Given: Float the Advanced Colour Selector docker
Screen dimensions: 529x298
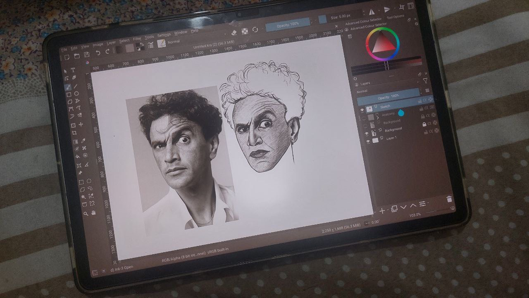Looking at the screenshot, I should click(409, 20).
